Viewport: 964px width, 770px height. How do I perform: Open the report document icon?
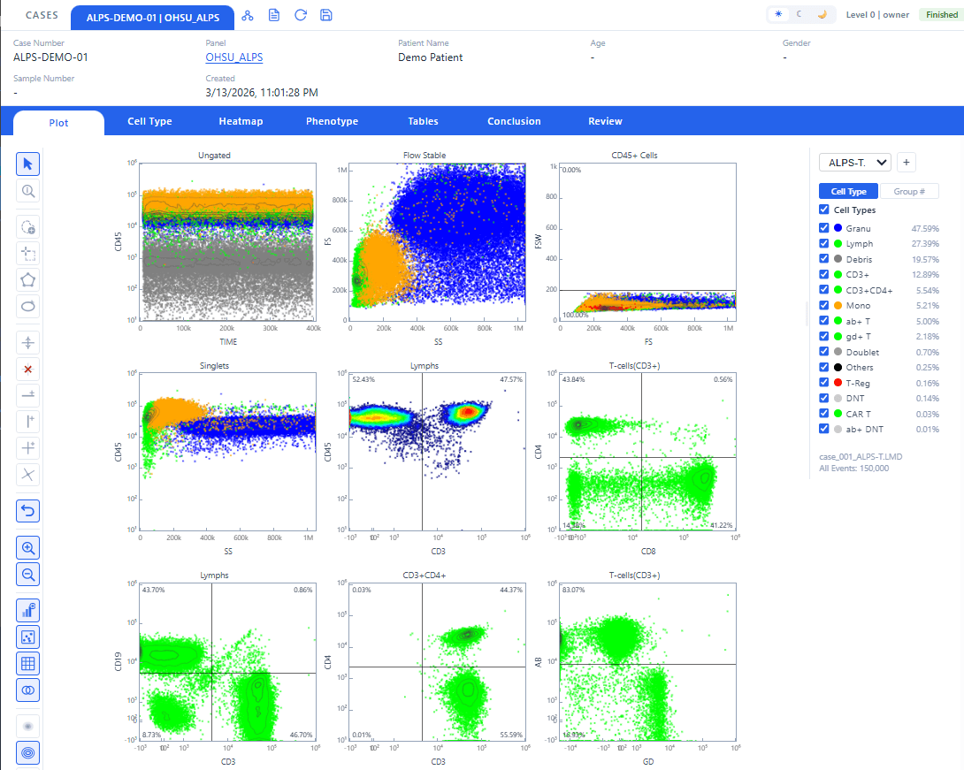click(x=274, y=15)
